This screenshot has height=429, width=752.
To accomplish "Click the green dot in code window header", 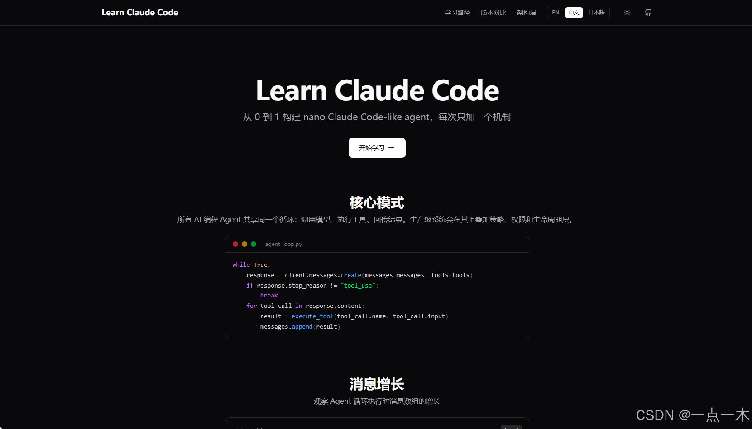I will pyautogui.click(x=254, y=244).
